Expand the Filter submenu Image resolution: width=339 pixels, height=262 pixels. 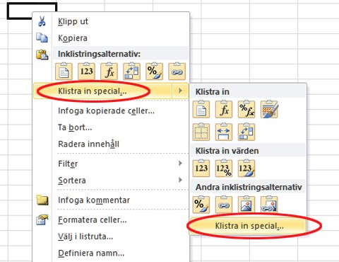(111, 164)
